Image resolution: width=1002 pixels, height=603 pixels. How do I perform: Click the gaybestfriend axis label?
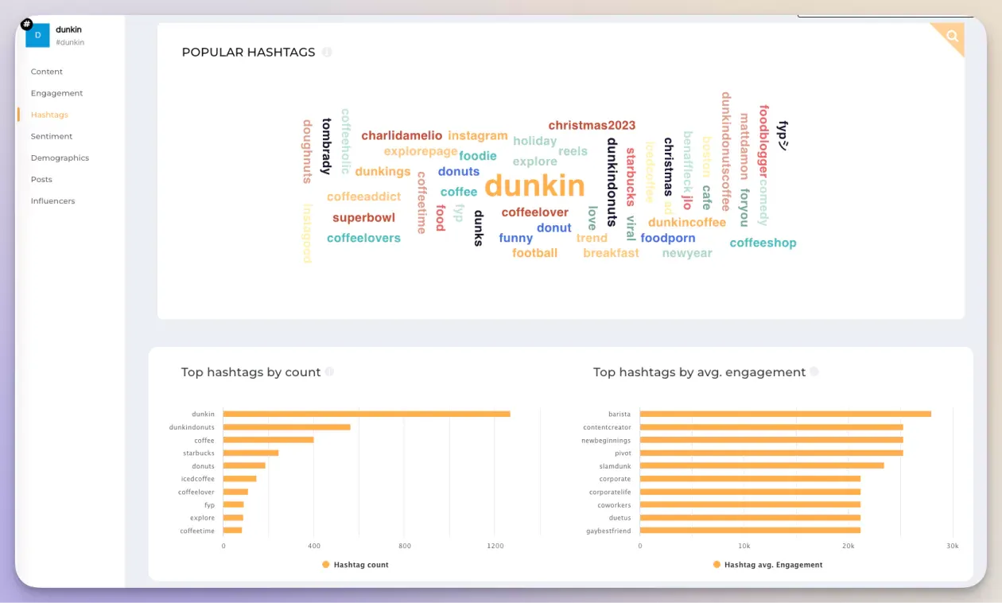[608, 531]
